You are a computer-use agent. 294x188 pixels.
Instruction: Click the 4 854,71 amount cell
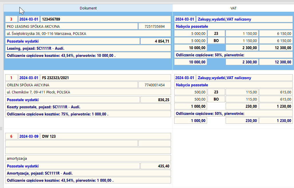point(156,41)
